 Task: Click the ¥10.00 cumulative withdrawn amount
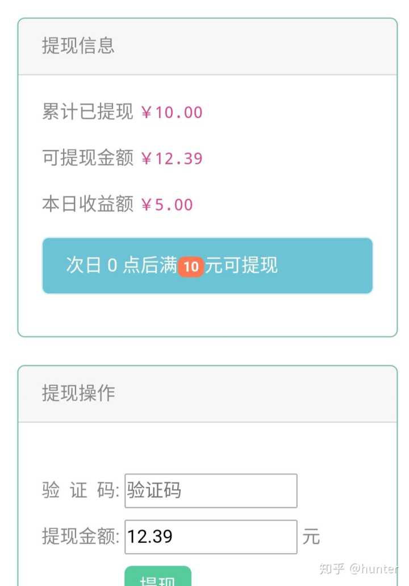(x=172, y=113)
